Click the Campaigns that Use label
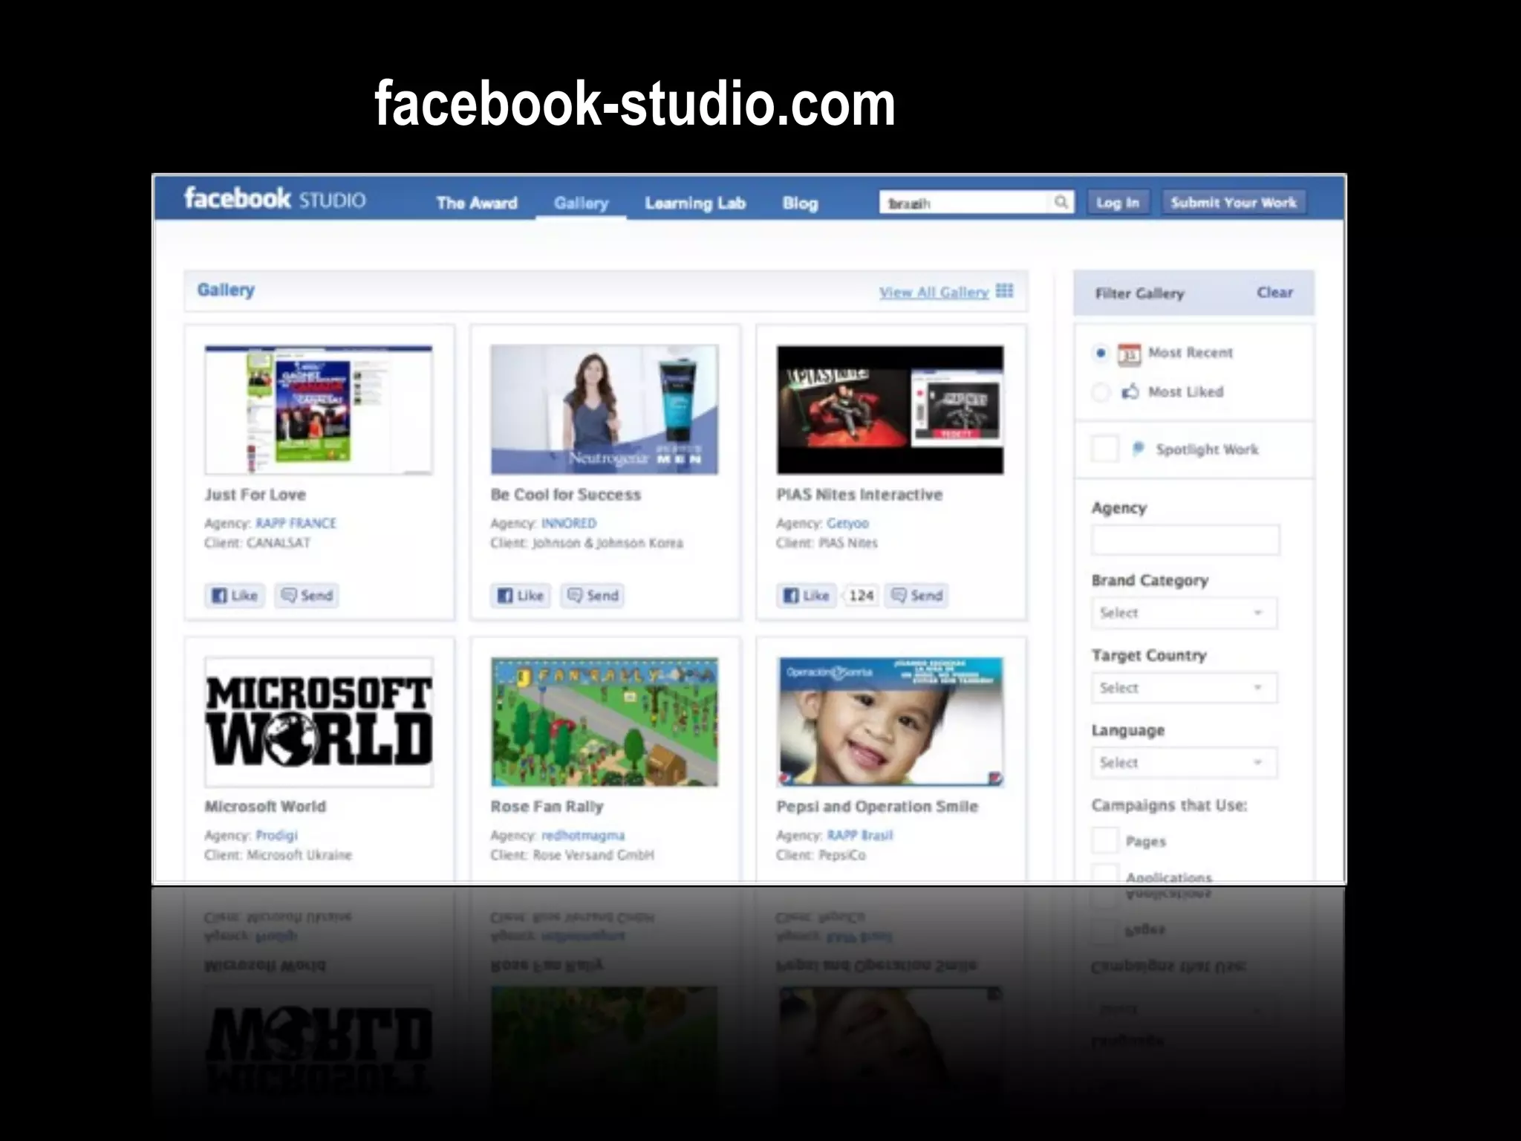Screen dimensions: 1521x1141 tap(1170, 805)
